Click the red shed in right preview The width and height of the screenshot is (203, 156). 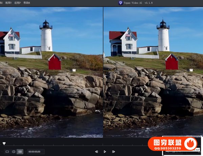tap(172, 62)
